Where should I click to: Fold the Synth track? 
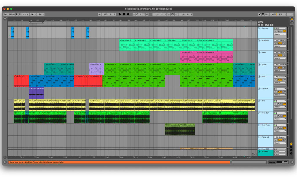coord(259,65)
